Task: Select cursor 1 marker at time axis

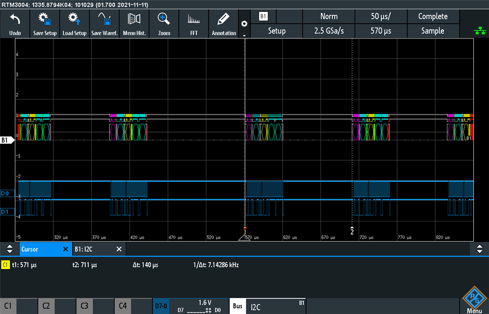Action: pos(245,231)
